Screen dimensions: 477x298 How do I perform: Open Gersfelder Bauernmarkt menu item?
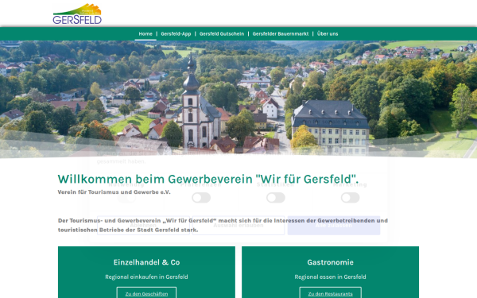(x=281, y=33)
